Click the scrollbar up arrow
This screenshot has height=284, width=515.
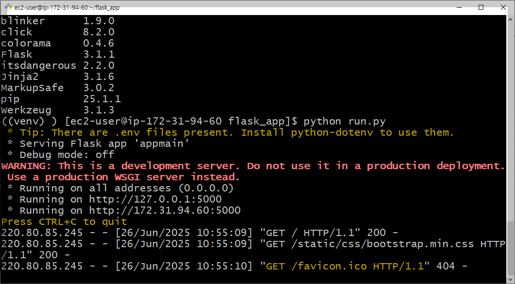pos(511,19)
